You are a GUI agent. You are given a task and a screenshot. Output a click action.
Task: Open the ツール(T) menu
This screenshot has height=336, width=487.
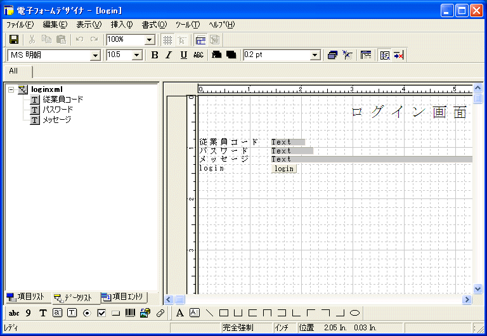(188, 25)
